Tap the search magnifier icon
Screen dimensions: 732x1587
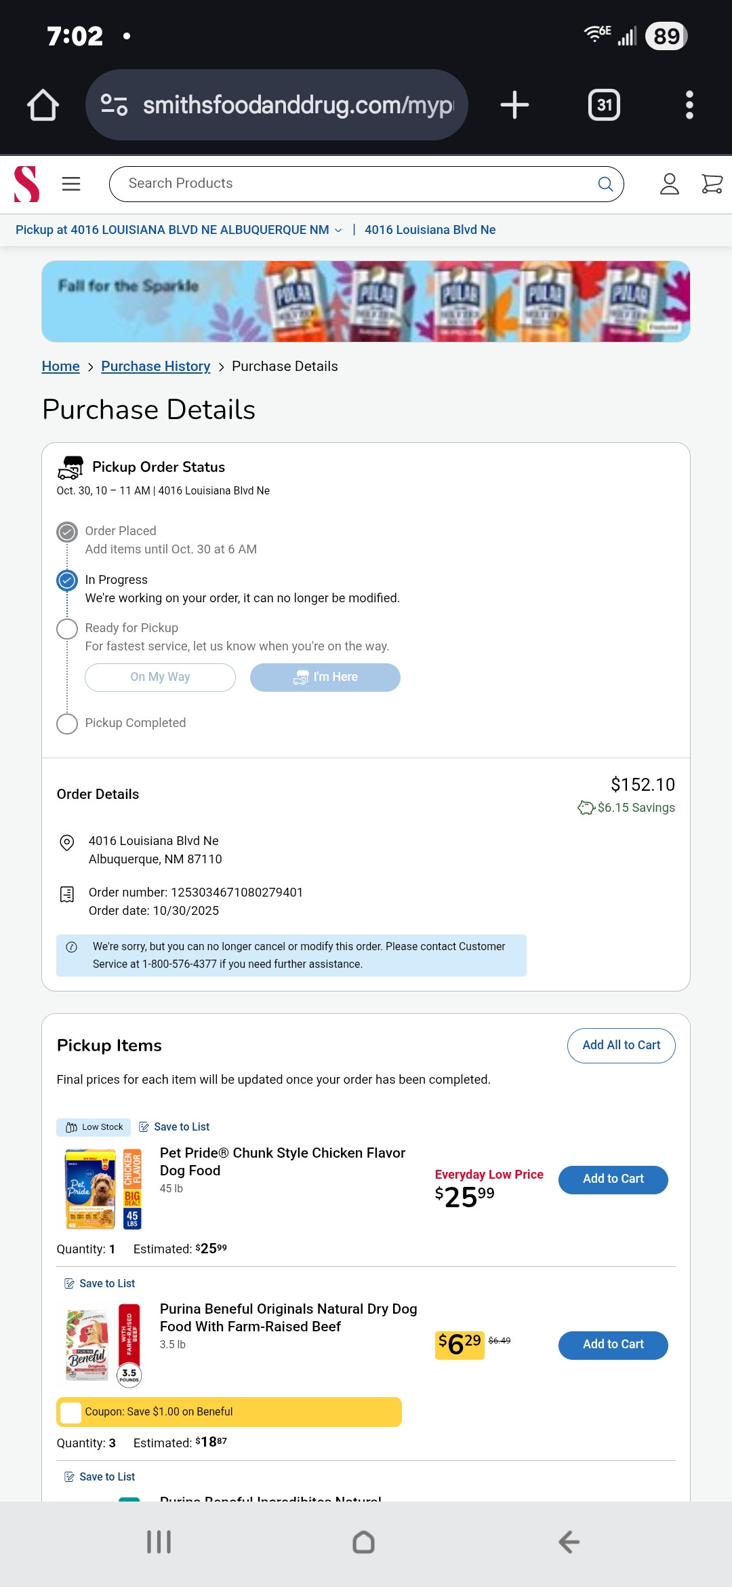[x=605, y=184]
